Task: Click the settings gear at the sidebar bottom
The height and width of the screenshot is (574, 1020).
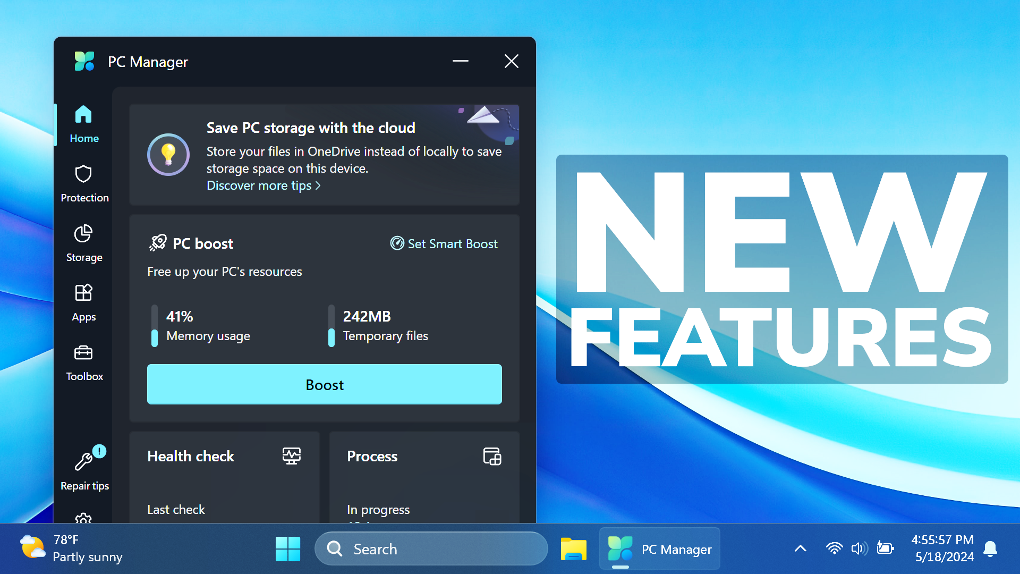Action: click(83, 518)
